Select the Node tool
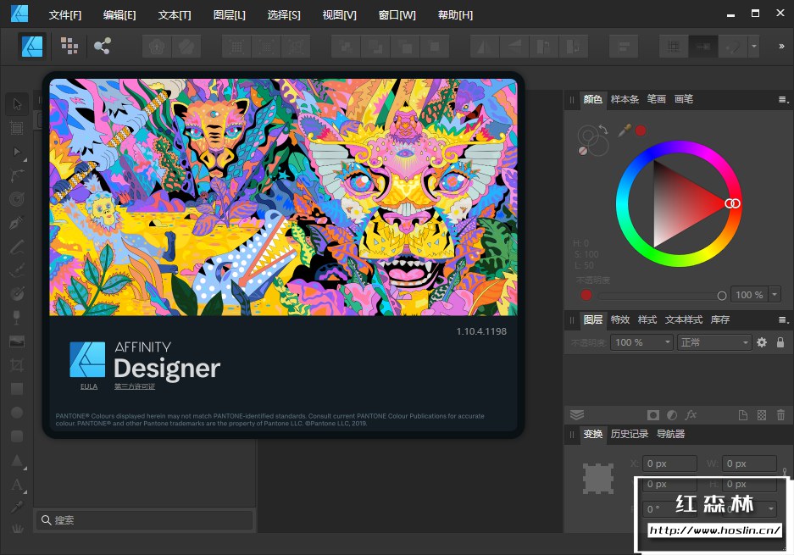The image size is (794, 555). pyautogui.click(x=17, y=152)
